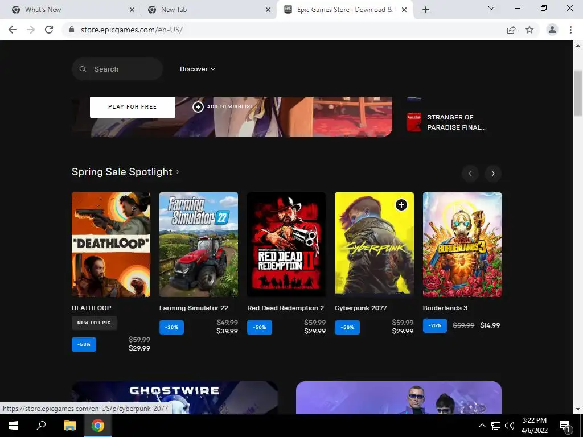Open the DEATHLOOP cover art

[111, 245]
